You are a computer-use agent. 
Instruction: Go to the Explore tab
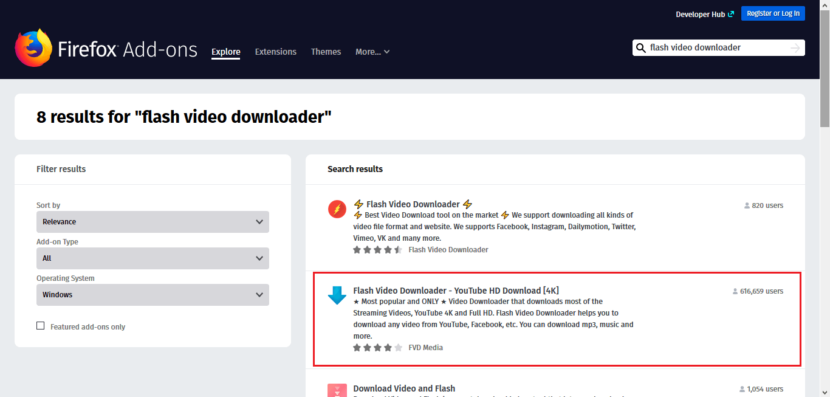point(226,52)
